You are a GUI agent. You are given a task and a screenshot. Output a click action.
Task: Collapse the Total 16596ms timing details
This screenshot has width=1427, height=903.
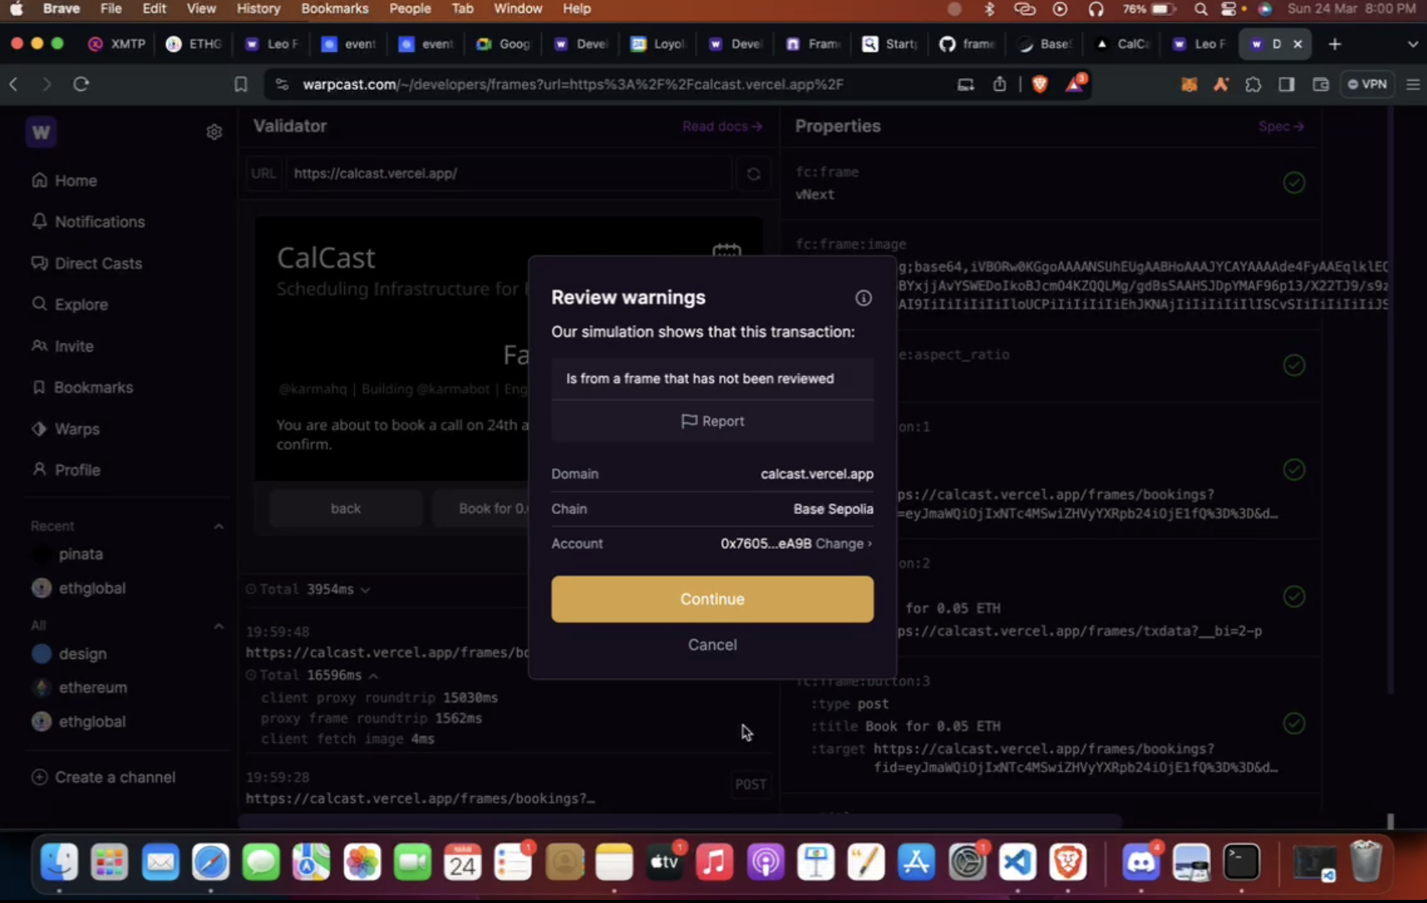(x=373, y=676)
